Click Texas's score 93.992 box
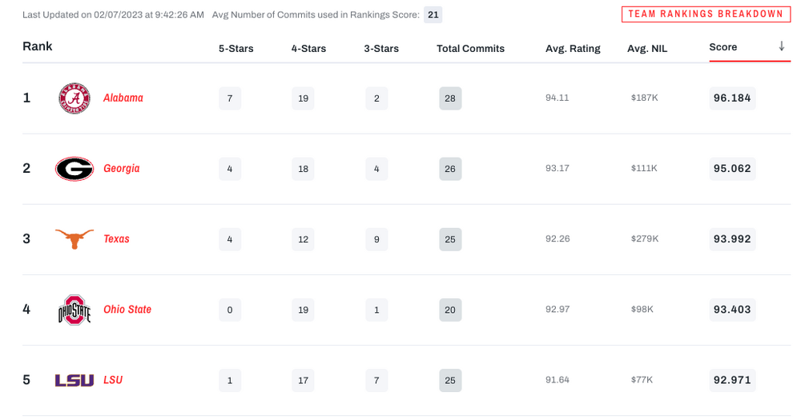 pyautogui.click(x=732, y=239)
